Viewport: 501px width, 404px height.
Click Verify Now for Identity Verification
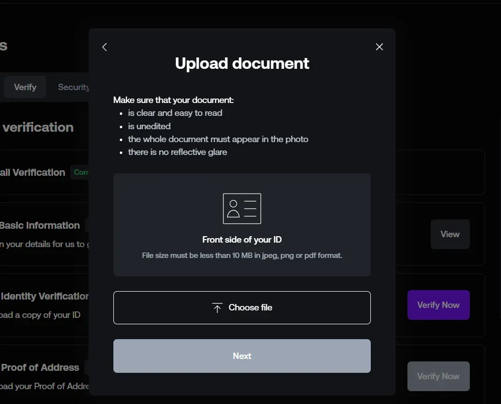438,304
